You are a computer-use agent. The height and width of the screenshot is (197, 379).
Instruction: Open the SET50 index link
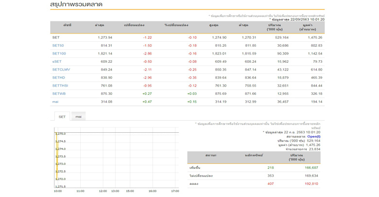[x=58, y=45]
